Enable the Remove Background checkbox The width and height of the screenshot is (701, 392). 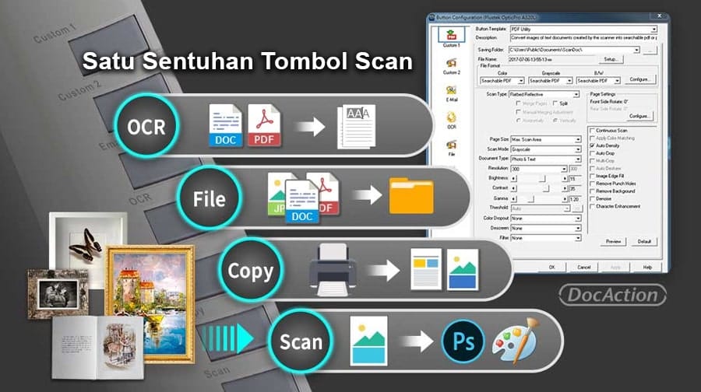pyautogui.click(x=593, y=191)
